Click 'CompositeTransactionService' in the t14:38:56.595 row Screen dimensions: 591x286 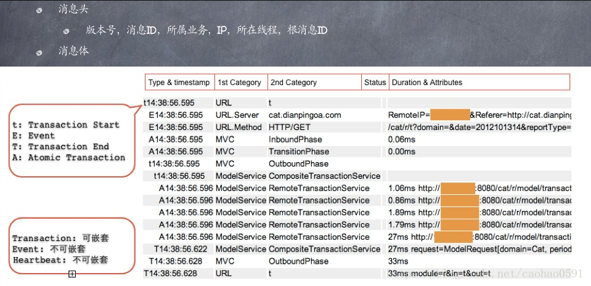(325, 176)
